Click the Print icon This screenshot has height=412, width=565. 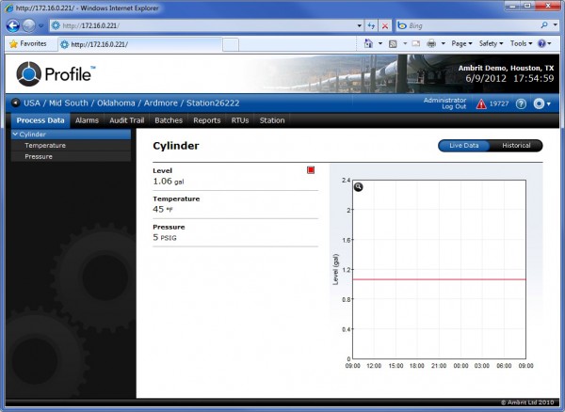pos(431,44)
